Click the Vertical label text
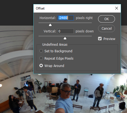Image resolution: width=127 pixels, height=113 pixels. (50, 31)
